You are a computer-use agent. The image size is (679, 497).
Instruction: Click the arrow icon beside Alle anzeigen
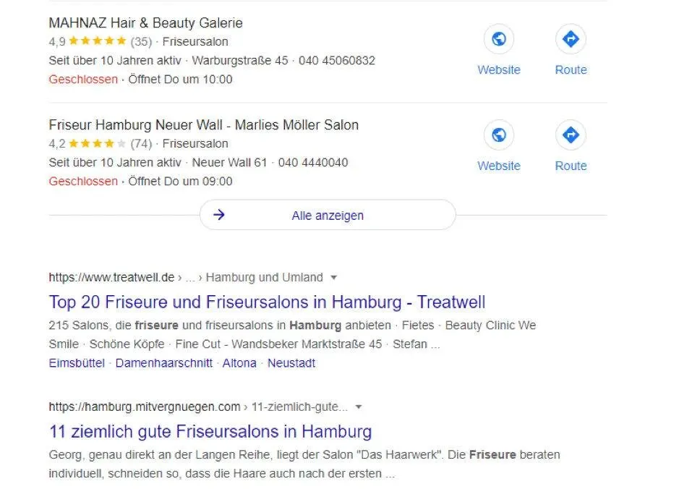[x=220, y=215]
